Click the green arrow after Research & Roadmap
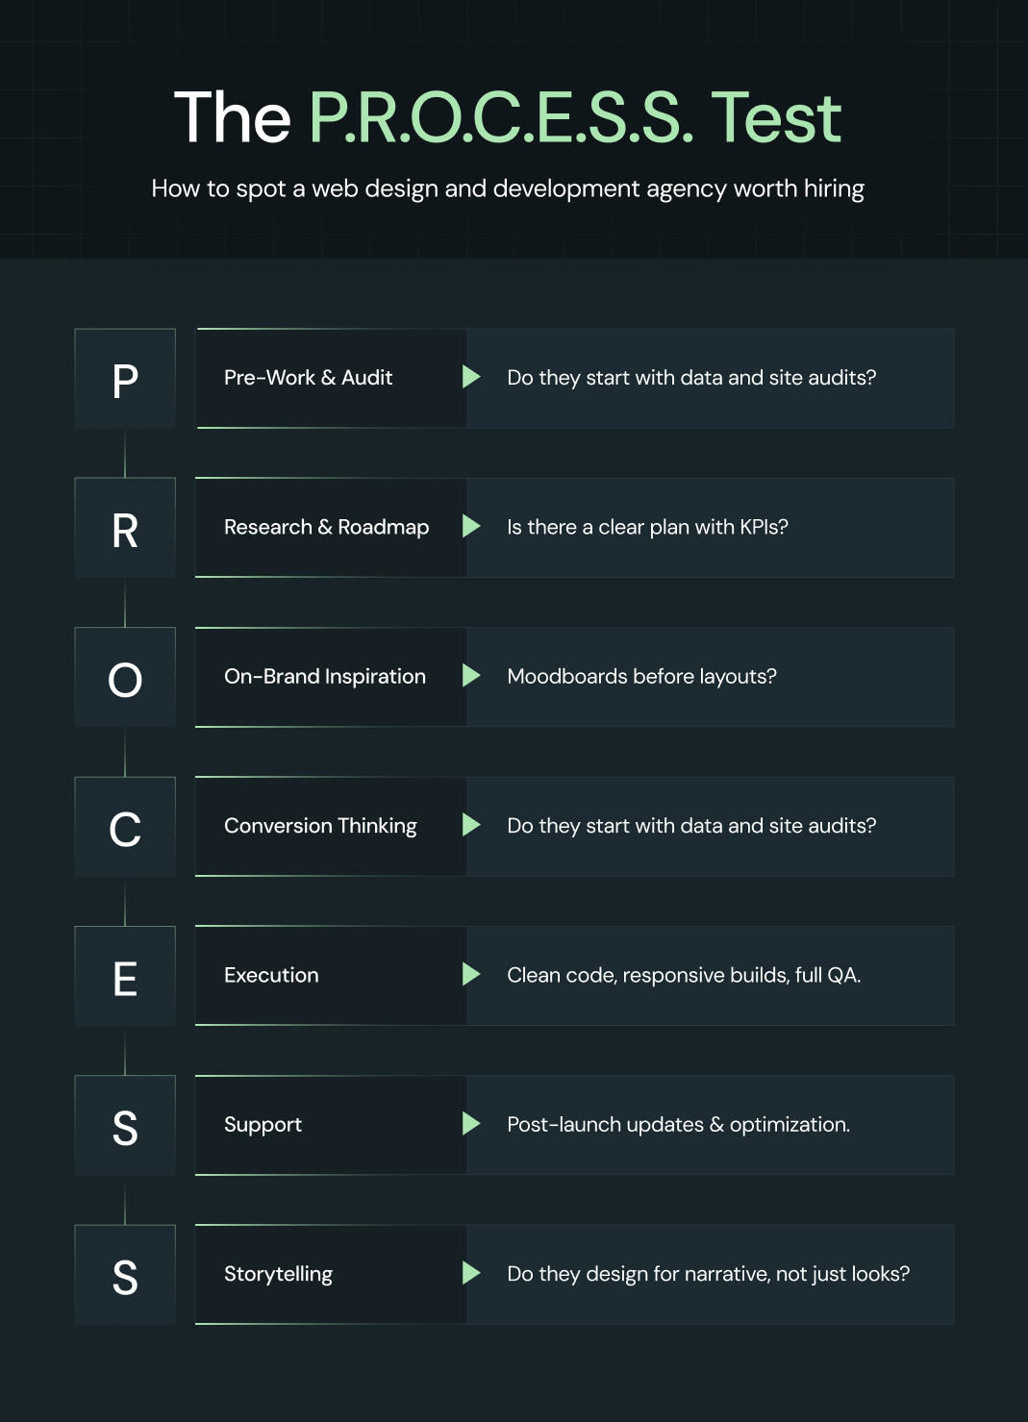This screenshot has width=1028, height=1422. click(471, 526)
